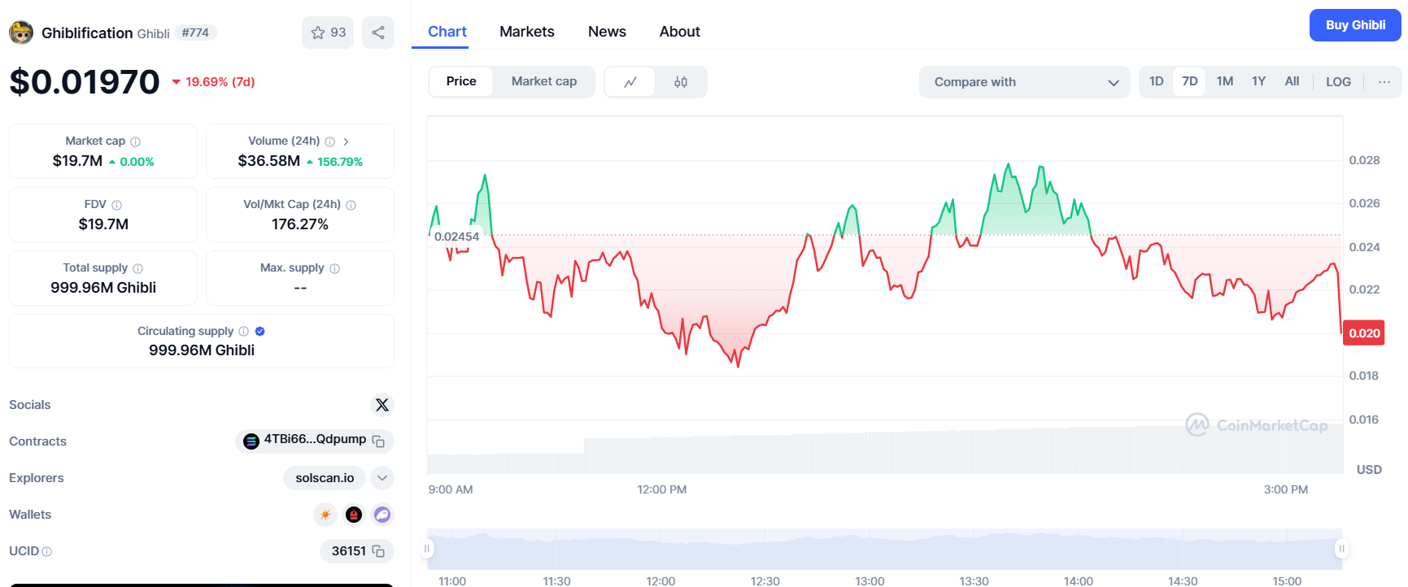Copy the contract address icon
1408x587 pixels.
[x=378, y=441]
